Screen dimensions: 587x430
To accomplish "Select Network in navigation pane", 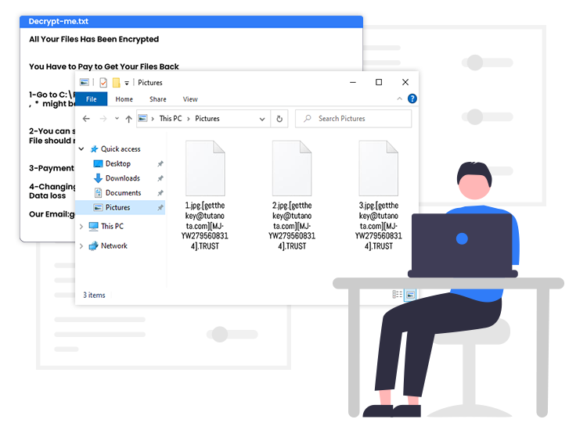I will click(113, 245).
